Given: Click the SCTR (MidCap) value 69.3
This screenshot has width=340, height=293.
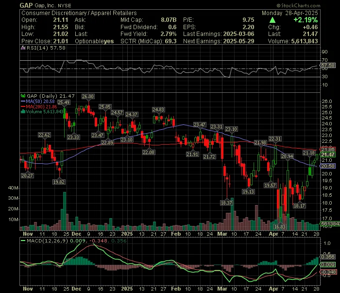Looking at the screenshot, I should [x=170, y=41].
